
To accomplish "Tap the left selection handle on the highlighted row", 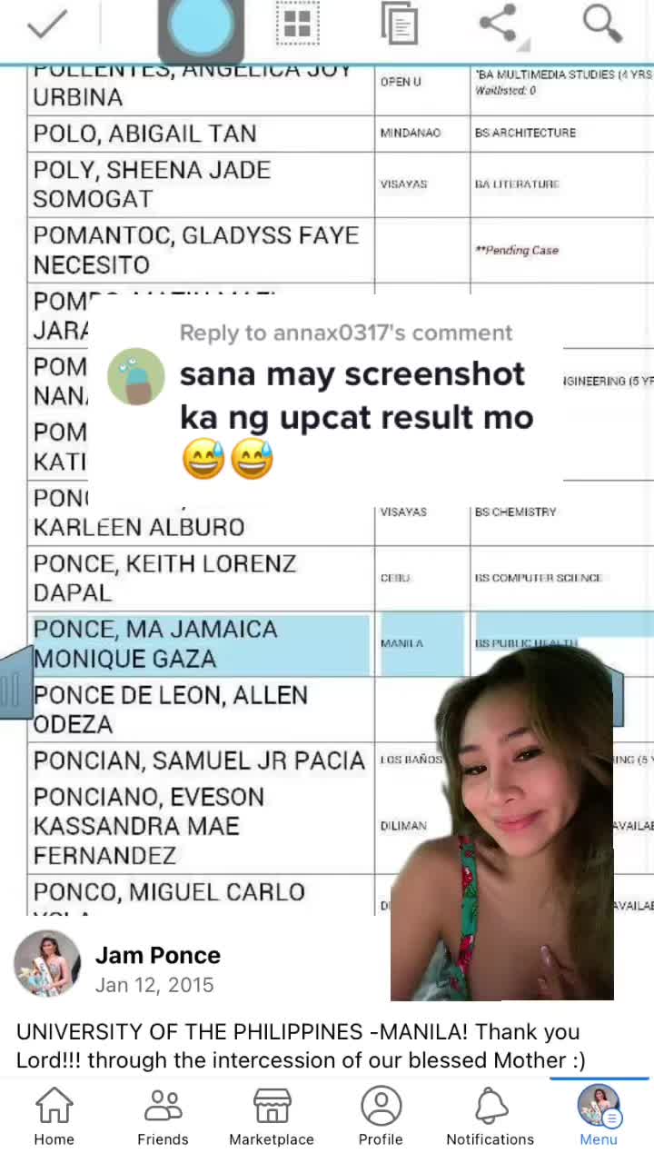I will 15,683.
